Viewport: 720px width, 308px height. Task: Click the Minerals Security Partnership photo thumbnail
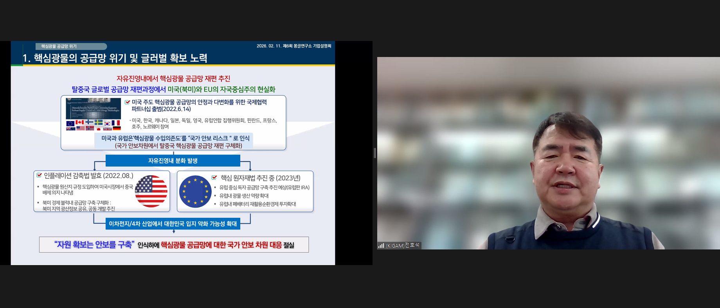pyautogui.click(x=93, y=109)
